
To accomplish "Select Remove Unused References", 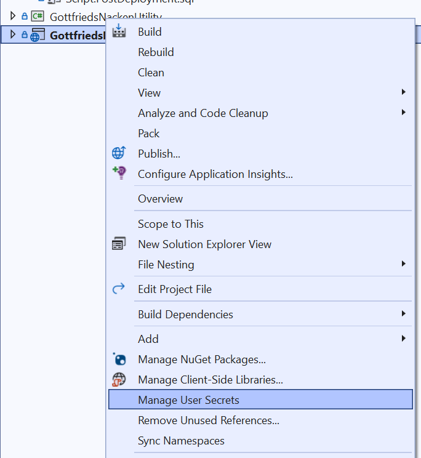I will [x=208, y=420].
